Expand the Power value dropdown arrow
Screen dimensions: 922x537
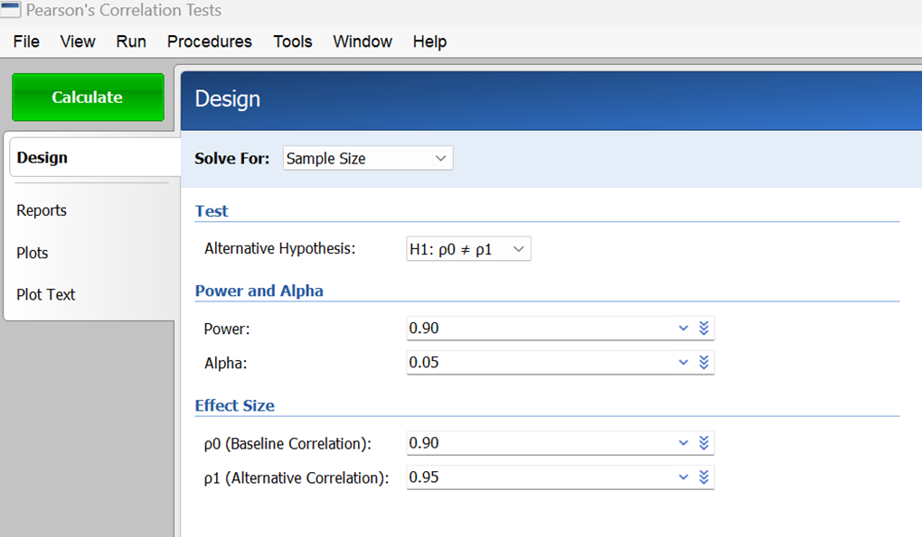click(683, 329)
